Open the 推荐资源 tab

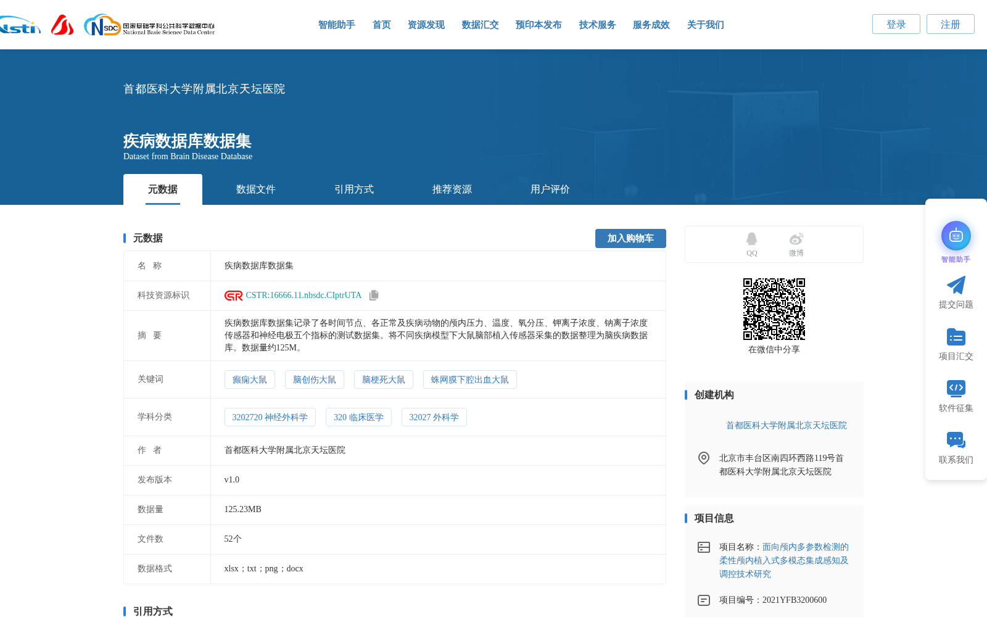(x=452, y=189)
